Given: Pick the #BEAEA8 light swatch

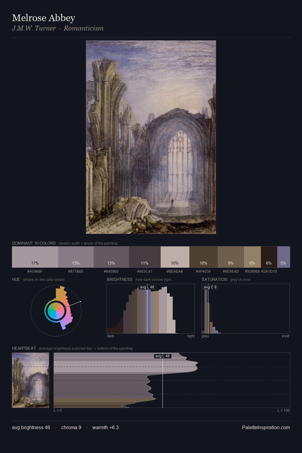Looking at the screenshot, I should pyautogui.click(x=175, y=257).
